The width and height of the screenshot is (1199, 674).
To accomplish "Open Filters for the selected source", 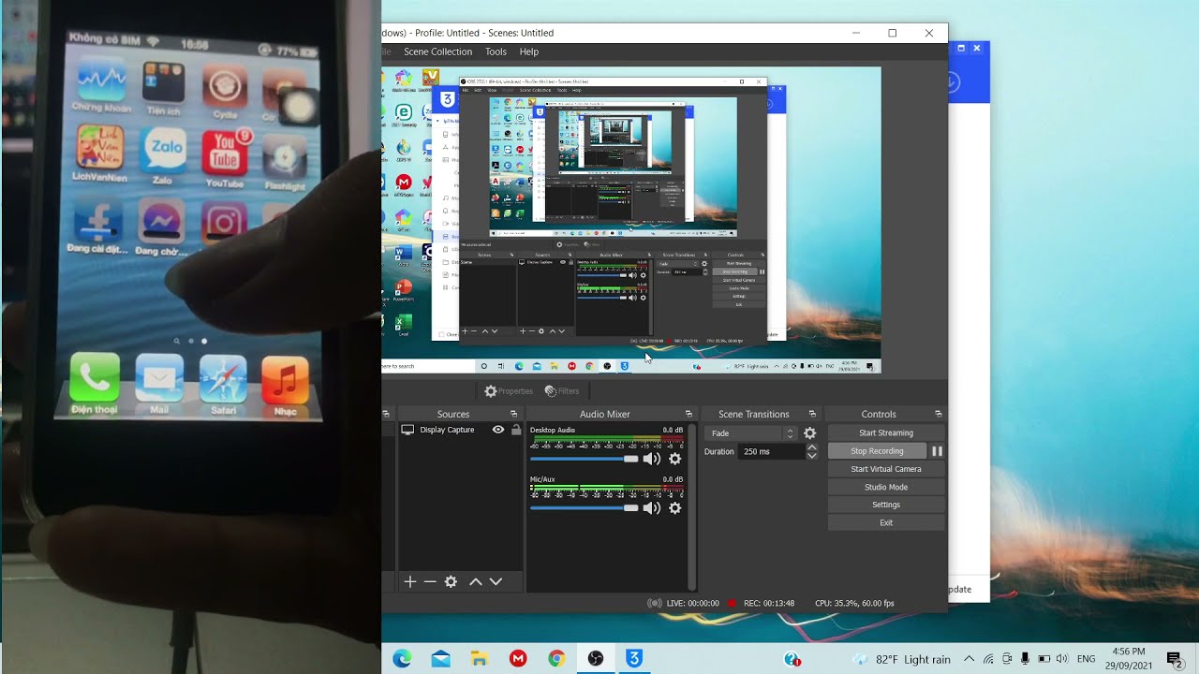I will click(x=562, y=391).
